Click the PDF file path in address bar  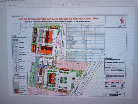(x=12, y=1)
